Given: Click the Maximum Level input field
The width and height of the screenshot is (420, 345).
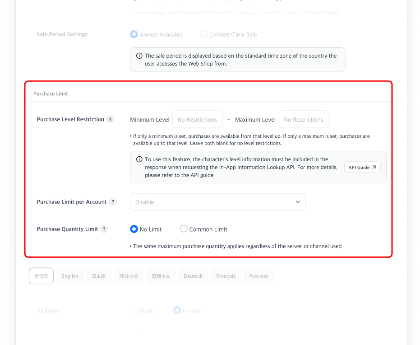Looking at the screenshot, I should click(x=304, y=119).
